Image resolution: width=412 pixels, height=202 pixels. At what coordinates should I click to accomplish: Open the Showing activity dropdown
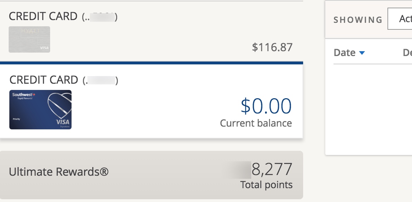(x=400, y=19)
